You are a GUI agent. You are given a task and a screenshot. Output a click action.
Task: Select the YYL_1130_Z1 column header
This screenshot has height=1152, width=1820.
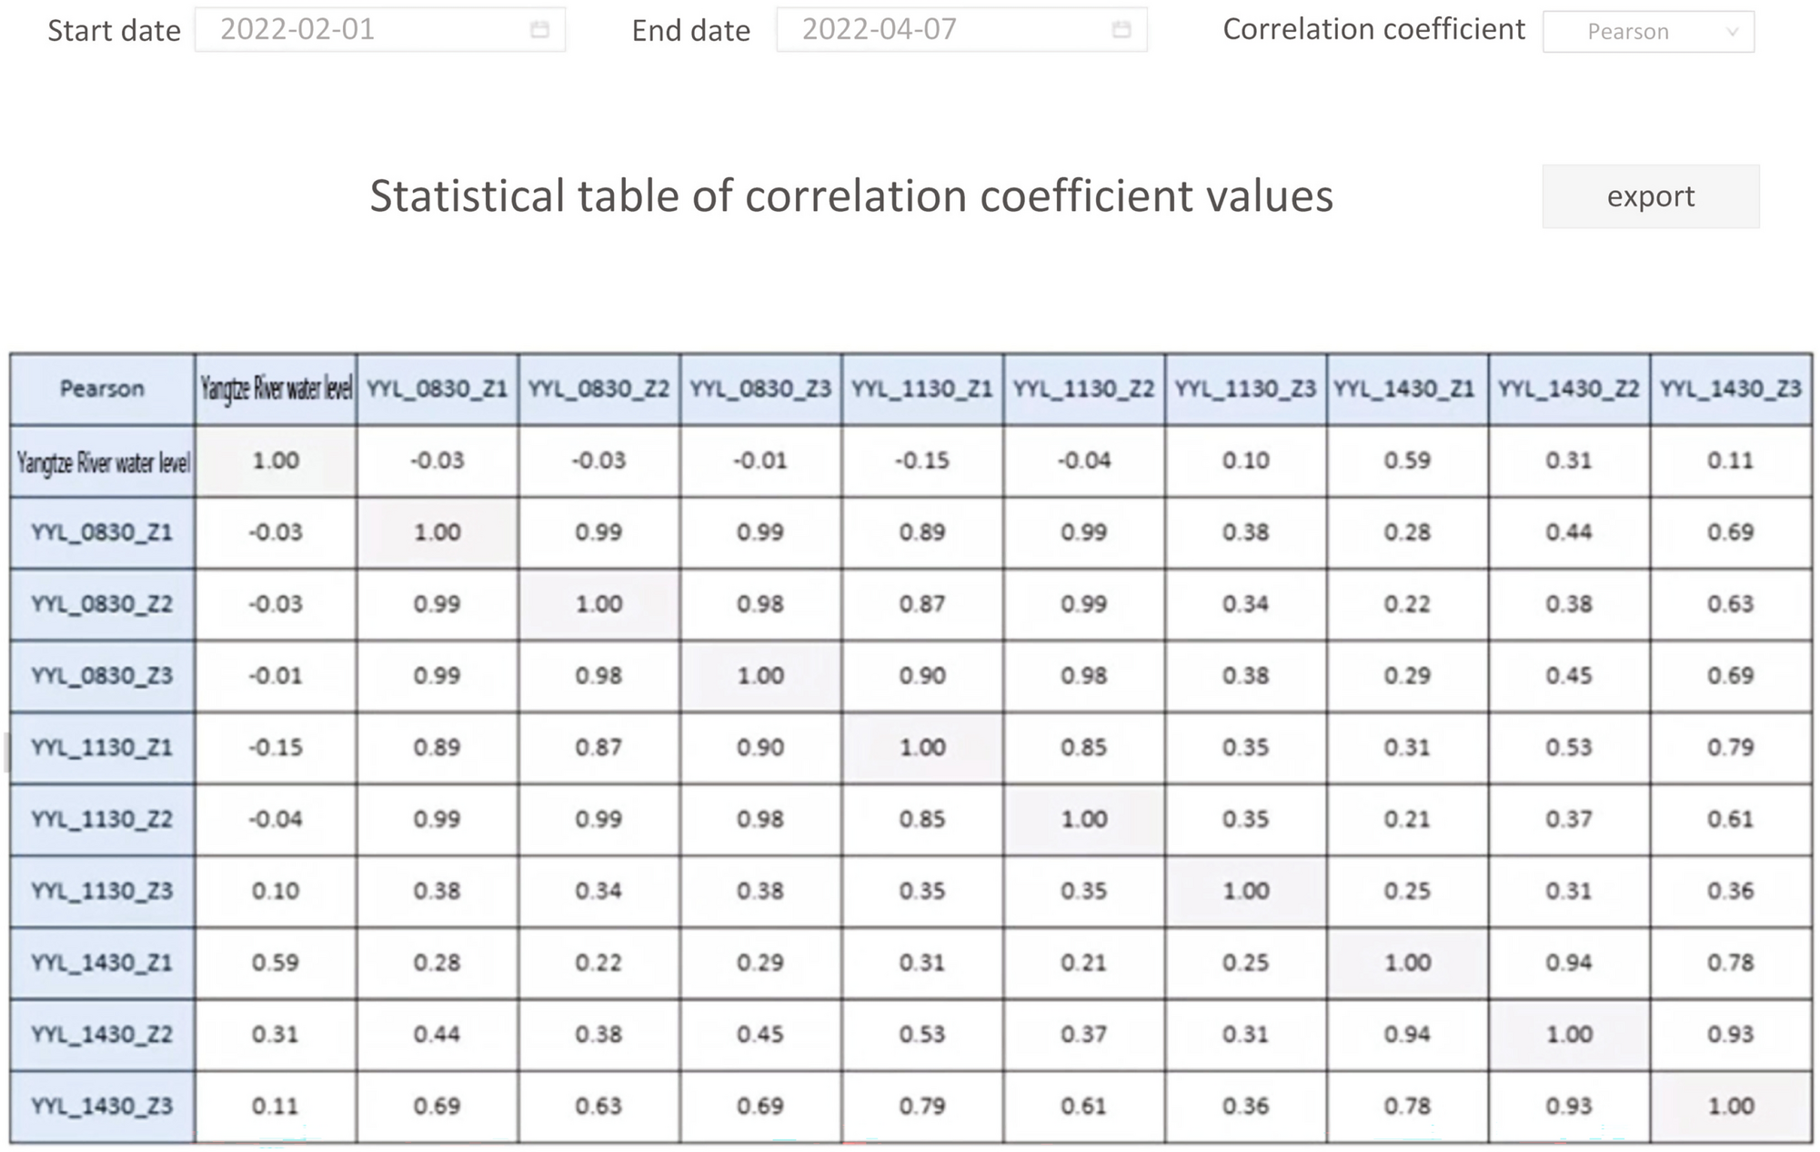tap(922, 389)
